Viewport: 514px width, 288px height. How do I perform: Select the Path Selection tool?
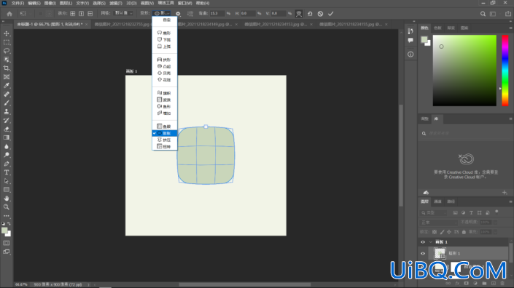tap(7, 181)
